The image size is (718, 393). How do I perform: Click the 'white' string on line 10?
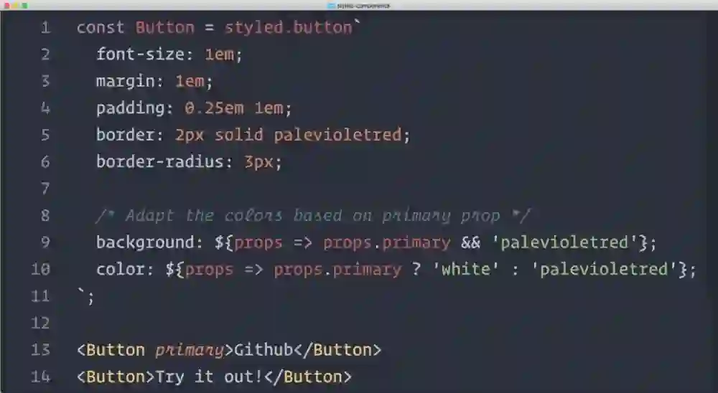466,269
